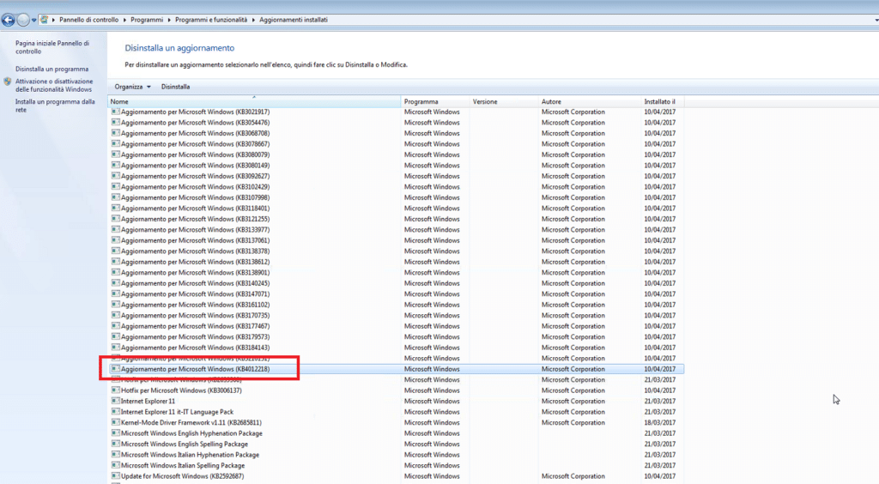Click icon of update KB3080149
Screen dimensions: 879x484
[116, 165]
